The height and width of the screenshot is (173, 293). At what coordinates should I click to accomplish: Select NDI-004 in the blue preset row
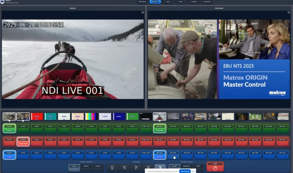pyautogui.click(x=200, y=155)
